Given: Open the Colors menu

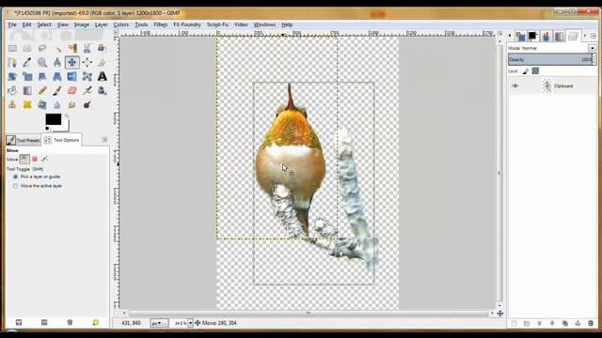Looking at the screenshot, I should click(x=121, y=24).
